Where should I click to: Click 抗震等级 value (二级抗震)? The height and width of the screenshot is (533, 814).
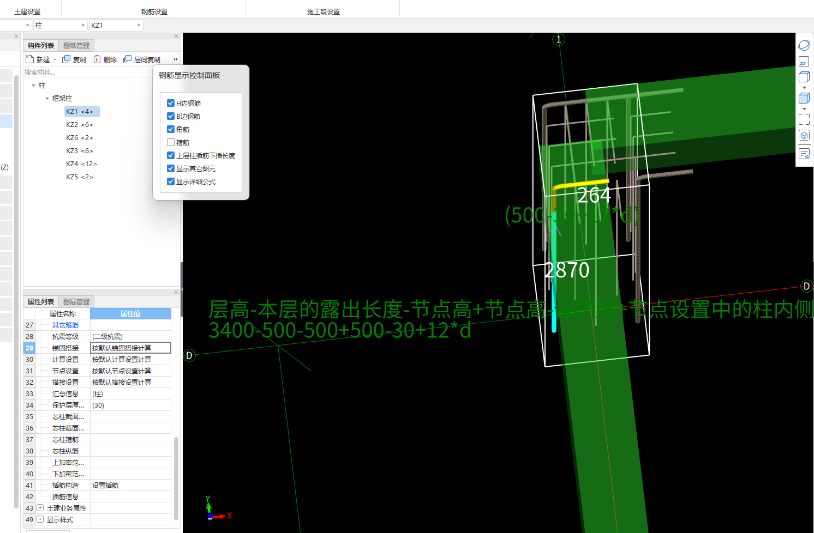[x=130, y=336]
